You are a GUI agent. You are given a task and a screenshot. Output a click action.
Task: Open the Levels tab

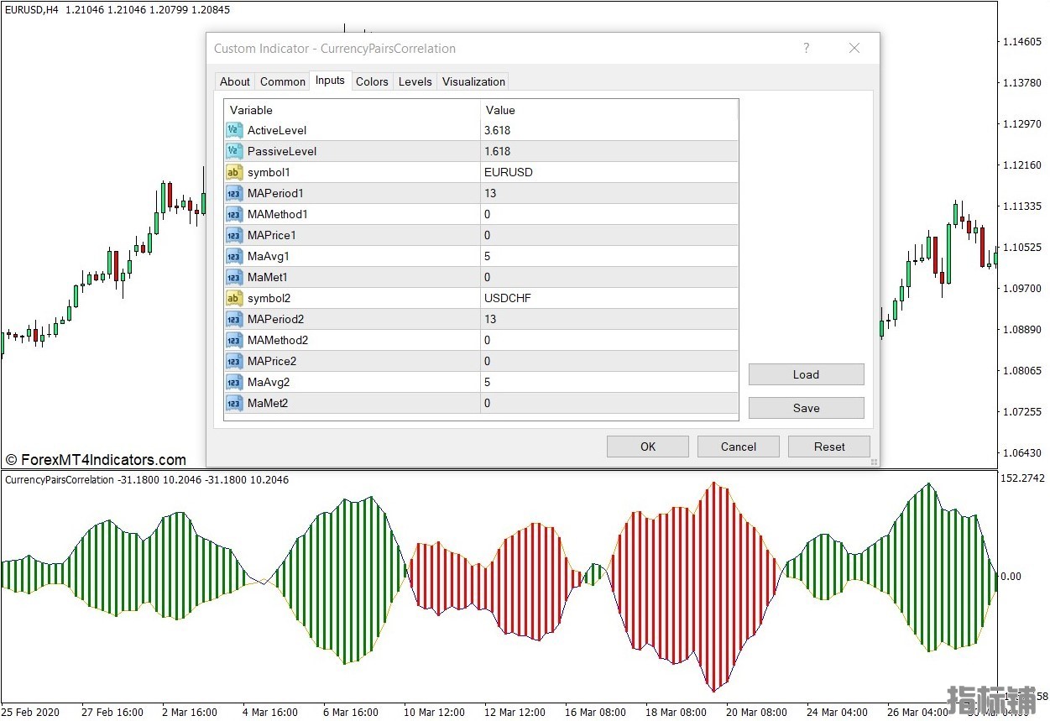click(415, 81)
